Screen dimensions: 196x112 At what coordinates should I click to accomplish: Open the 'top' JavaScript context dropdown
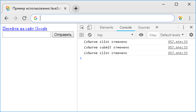(x=115, y=35)
